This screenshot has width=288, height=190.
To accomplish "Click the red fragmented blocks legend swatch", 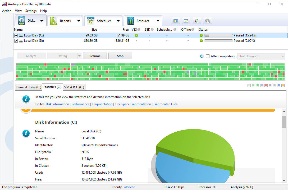I will pyautogui.click(x=266, y=85).
